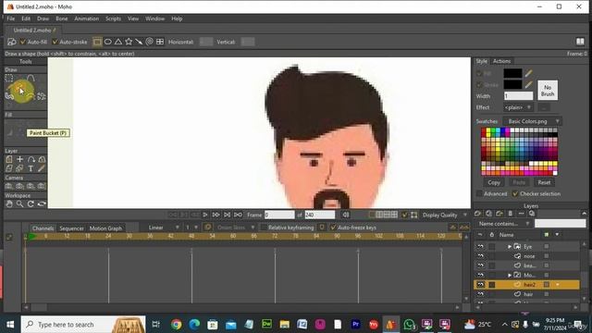Select the grid shape option
Image resolution: width=592 pixels, height=333 pixels.
click(160, 42)
